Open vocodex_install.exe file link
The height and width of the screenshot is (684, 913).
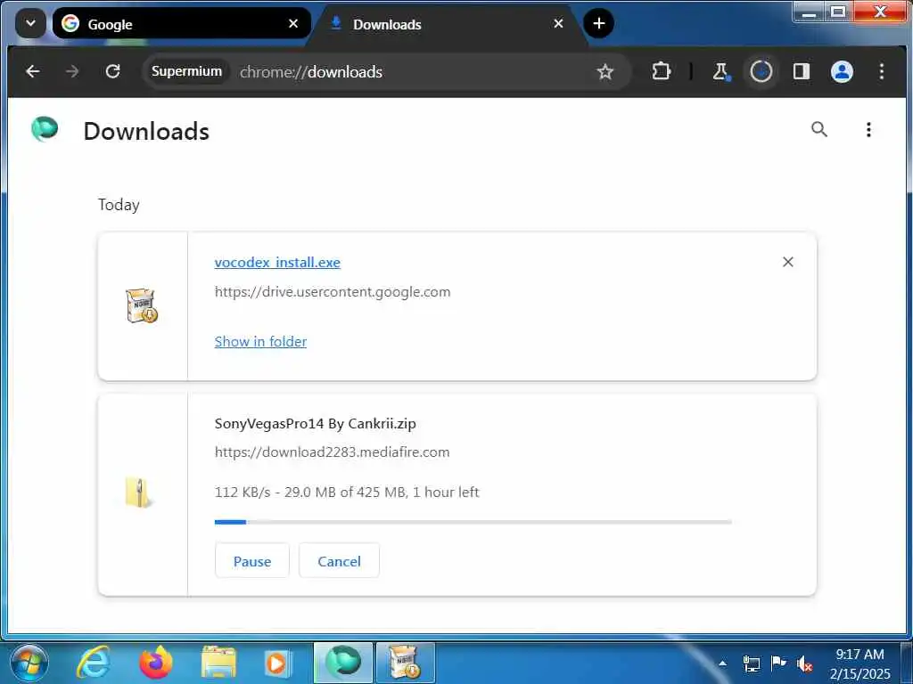[277, 263]
